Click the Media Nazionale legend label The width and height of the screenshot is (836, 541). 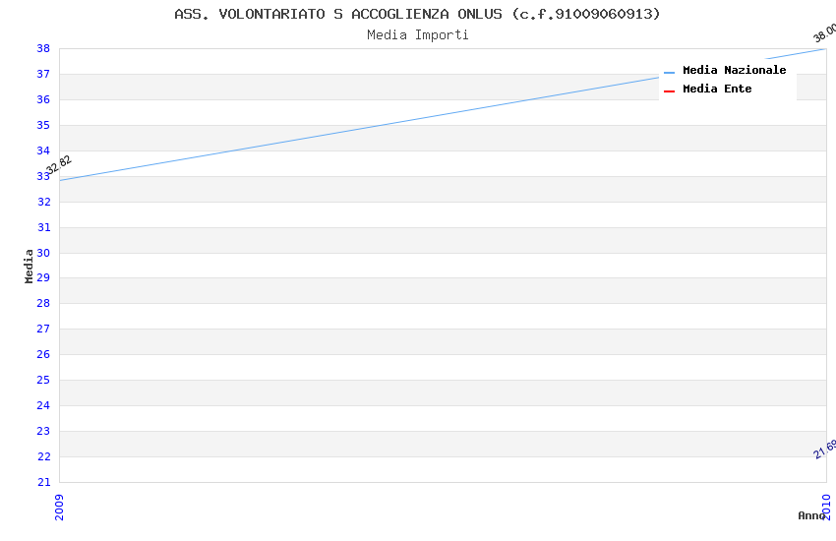click(x=734, y=70)
